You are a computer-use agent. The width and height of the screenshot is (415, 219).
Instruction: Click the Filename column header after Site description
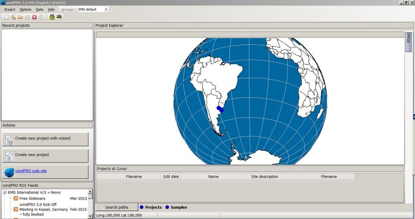(x=329, y=176)
